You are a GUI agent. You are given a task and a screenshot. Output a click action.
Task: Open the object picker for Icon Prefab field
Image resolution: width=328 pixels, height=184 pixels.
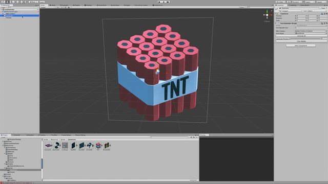coord(326,33)
